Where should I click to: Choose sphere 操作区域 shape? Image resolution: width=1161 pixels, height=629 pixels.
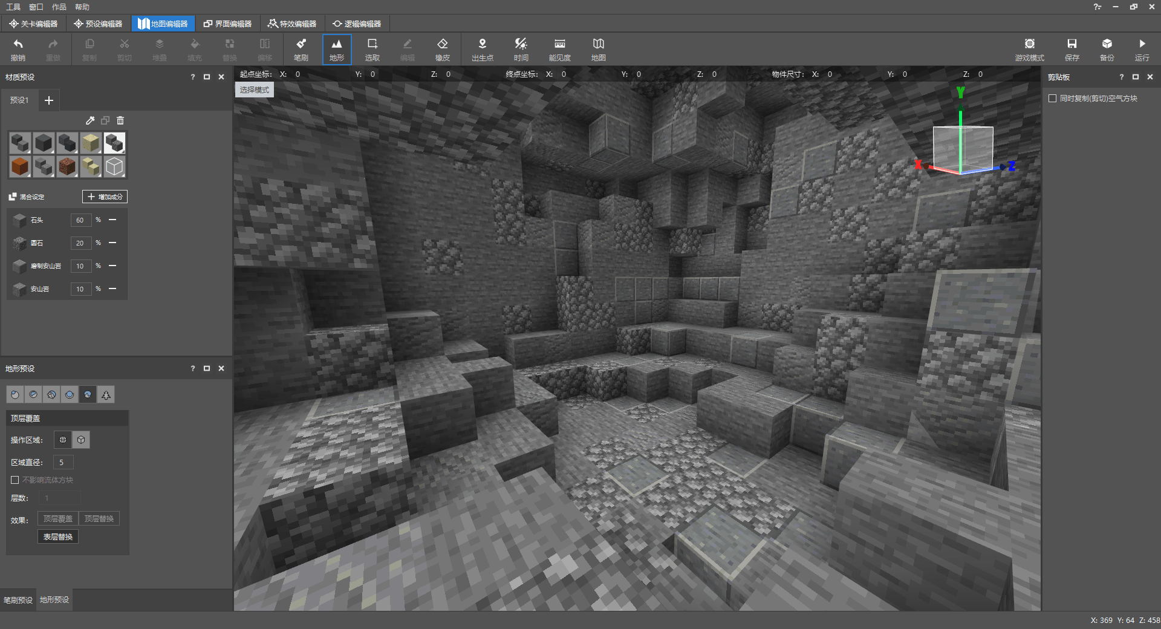(x=63, y=440)
